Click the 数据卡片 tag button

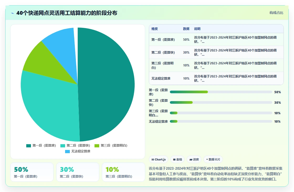coord(213,159)
